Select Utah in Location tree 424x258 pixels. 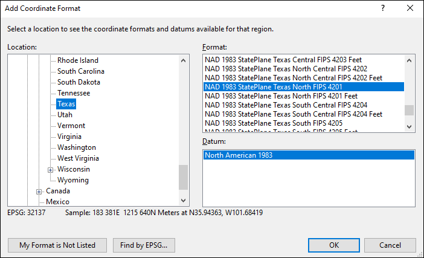coord(65,115)
